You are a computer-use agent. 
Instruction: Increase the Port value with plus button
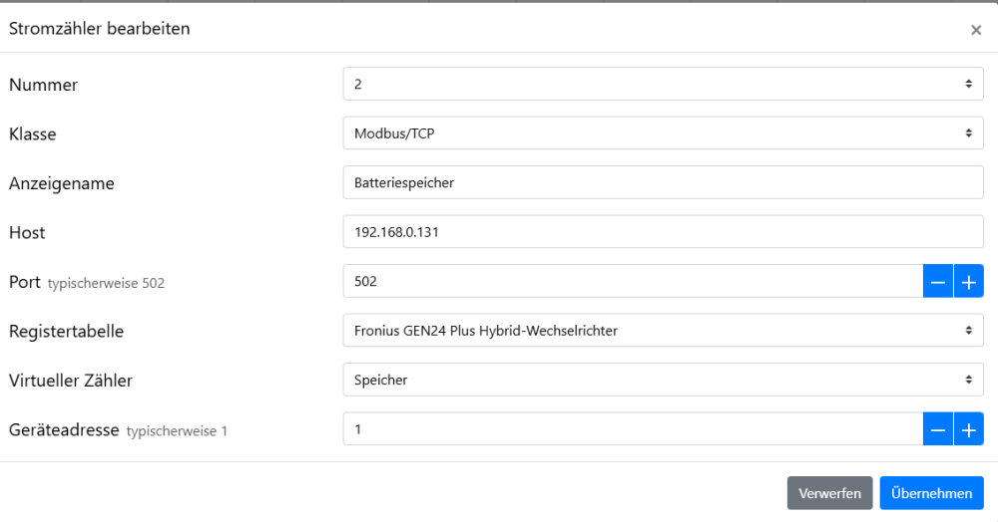(x=968, y=282)
